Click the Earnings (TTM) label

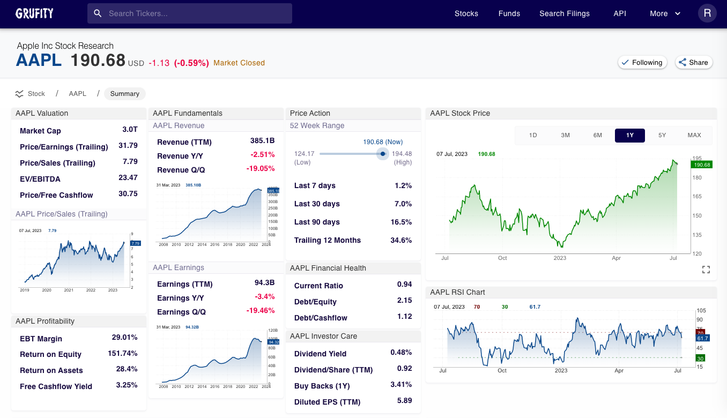(x=185, y=284)
